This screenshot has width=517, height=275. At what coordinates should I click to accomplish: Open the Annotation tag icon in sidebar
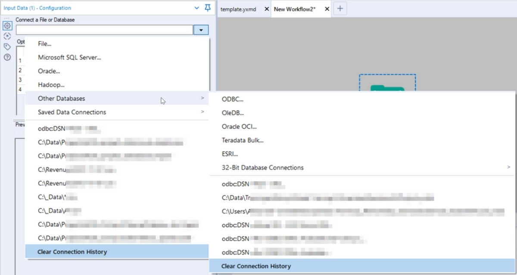pos(7,46)
